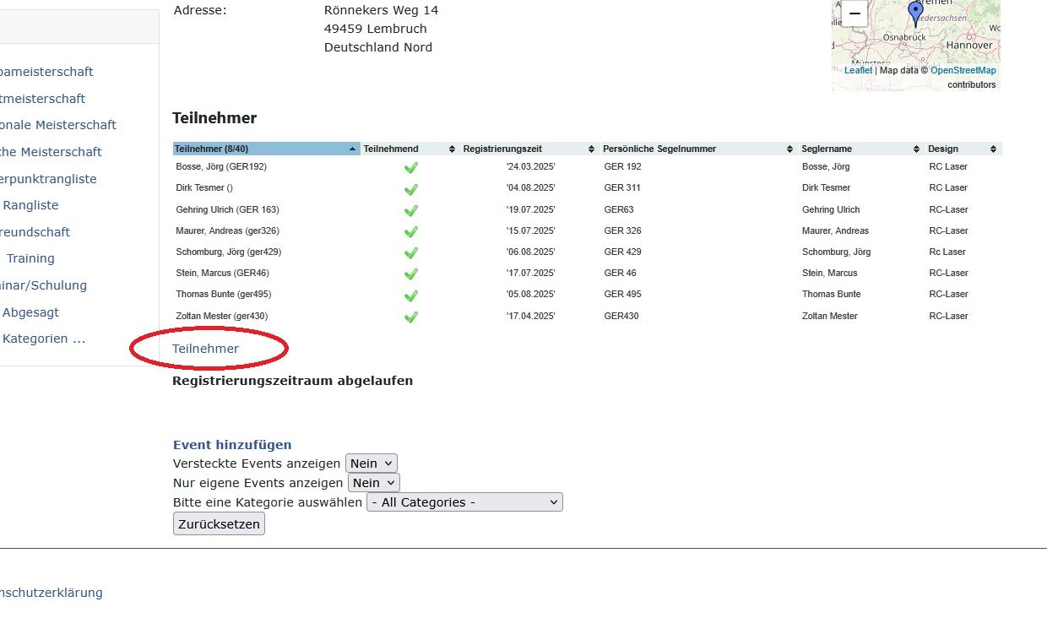Image resolution: width=1047 pixels, height=618 pixels.
Task: Sort by Persönliche Segelnummer column arrows
Action: 789,149
